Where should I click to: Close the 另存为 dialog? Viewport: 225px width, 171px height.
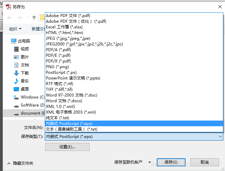point(220,7)
